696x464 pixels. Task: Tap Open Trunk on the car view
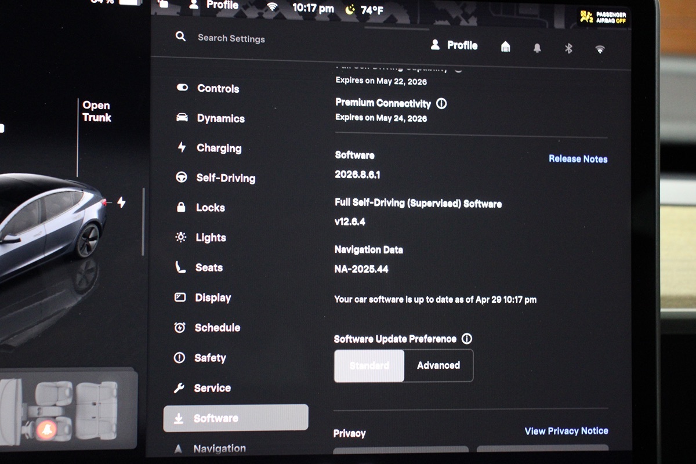(x=96, y=111)
